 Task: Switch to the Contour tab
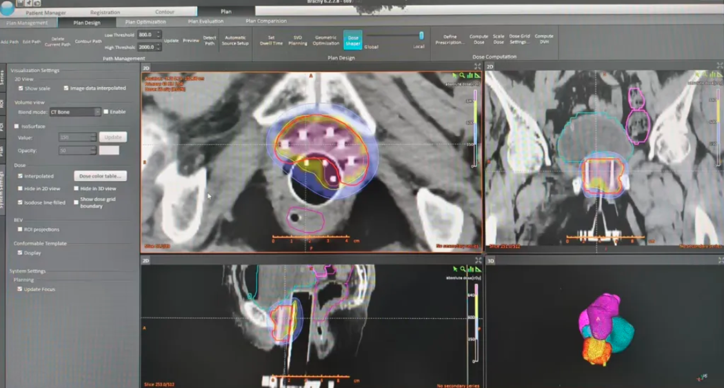(165, 12)
